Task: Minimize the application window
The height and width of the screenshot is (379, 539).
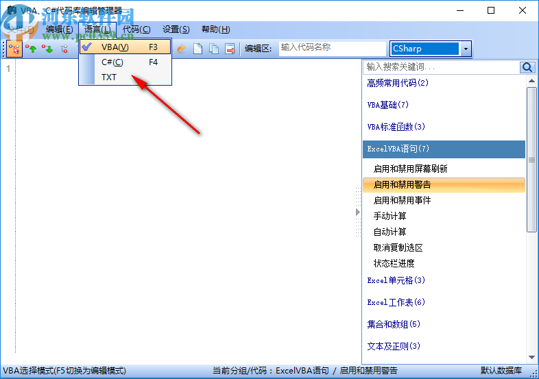Action: tap(460, 11)
